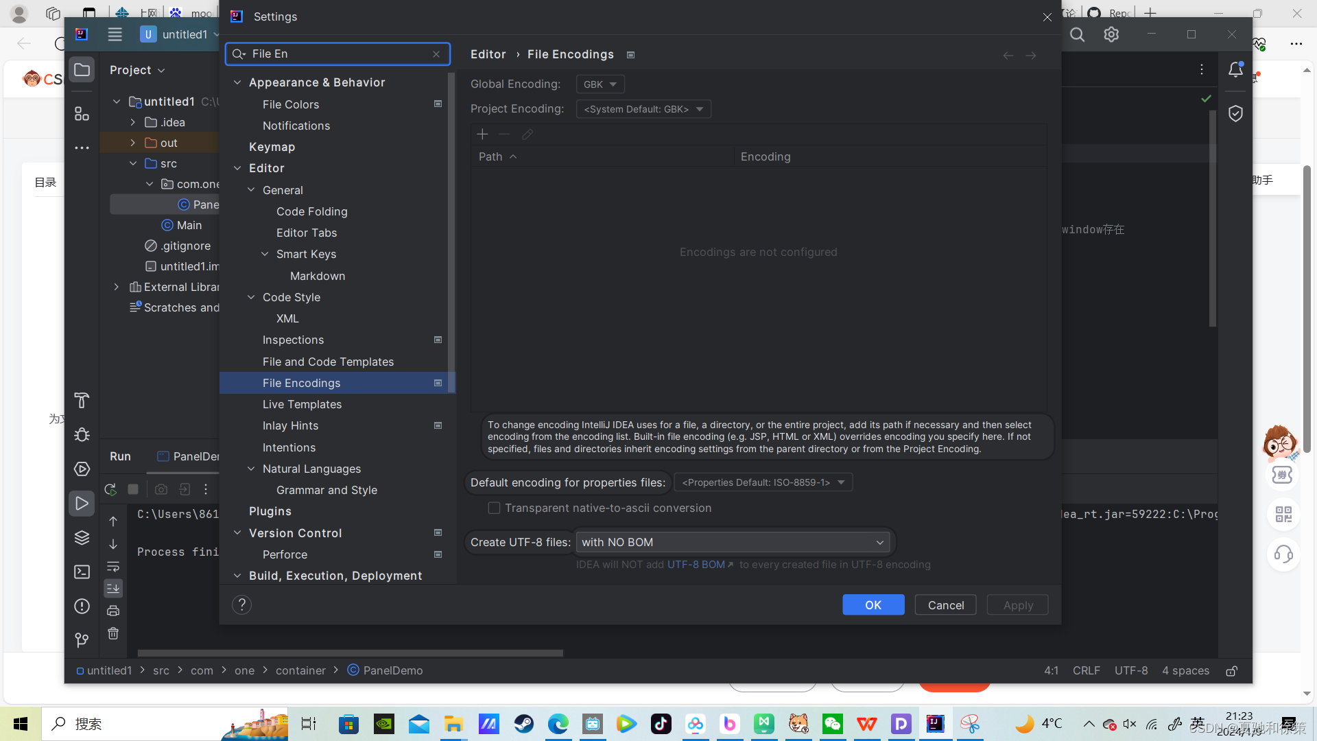Open the Terminal tool window
Image resolution: width=1317 pixels, height=741 pixels.
click(x=82, y=572)
